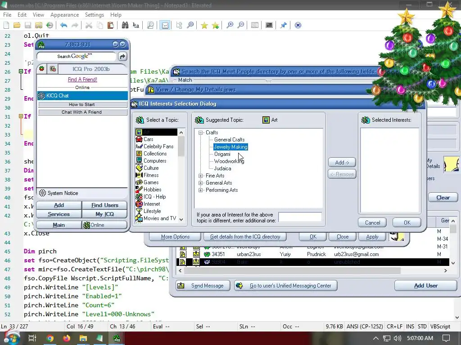Click Find Users button in ICQ window
This screenshot has height=345, width=461.
(x=104, y=205)
